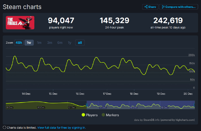Select the 1w zoom range

click(x=29, y=43)
